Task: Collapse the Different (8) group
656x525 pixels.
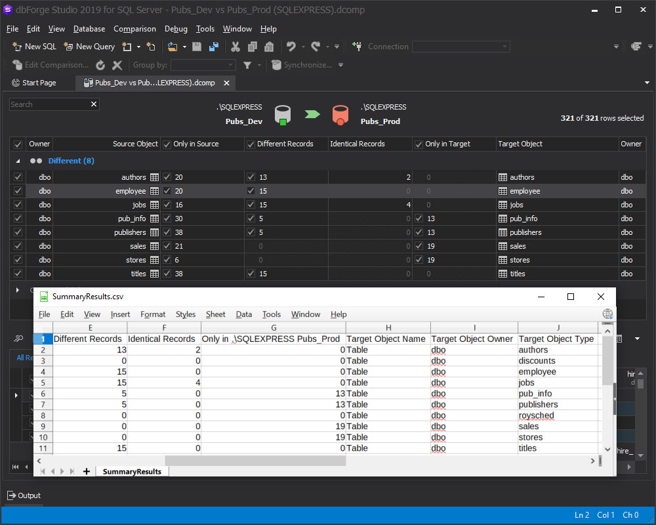Action: tap(18, 161)
